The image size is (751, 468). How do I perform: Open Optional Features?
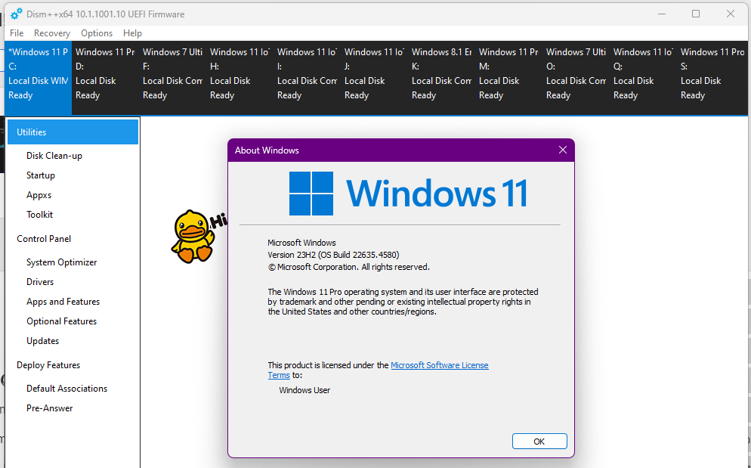pos(61,321)
